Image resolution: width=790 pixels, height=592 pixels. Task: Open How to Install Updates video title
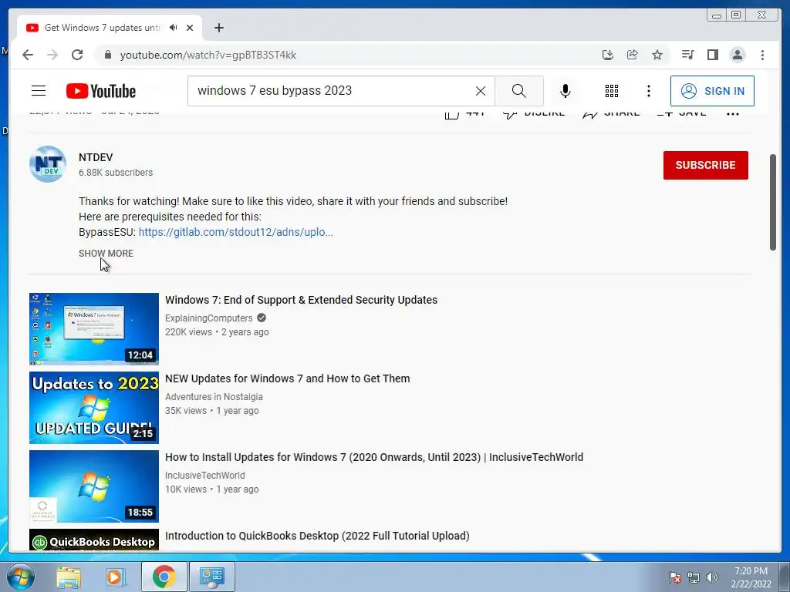coord(374,457)
